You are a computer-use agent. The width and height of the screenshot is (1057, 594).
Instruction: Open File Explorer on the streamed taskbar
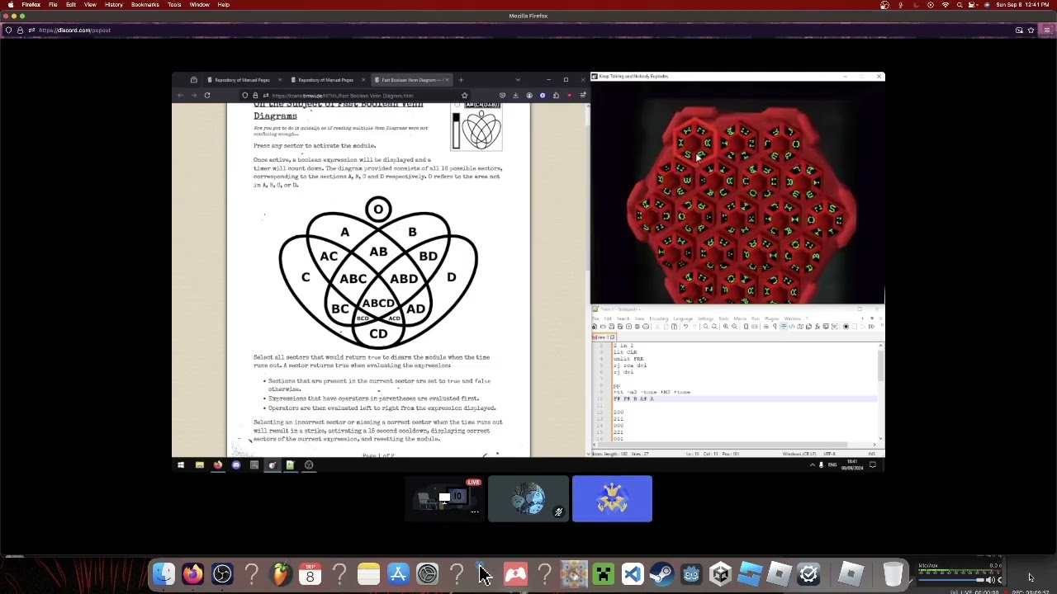tap(199, 465)
